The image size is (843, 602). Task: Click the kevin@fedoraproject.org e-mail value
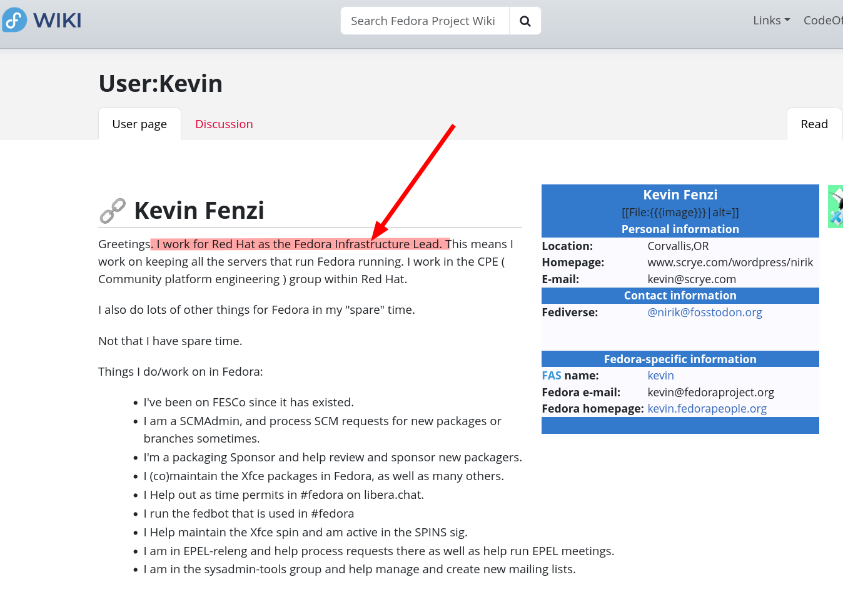point(711,393)
